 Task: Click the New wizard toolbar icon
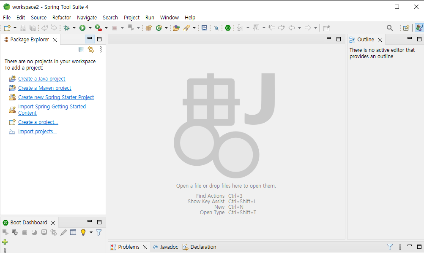point(7,28)
